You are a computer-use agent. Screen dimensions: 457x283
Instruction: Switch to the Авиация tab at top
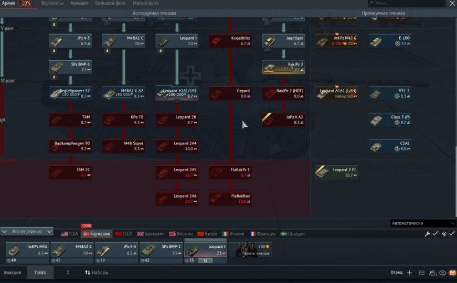pyautogui.click(x=79, y=3)
